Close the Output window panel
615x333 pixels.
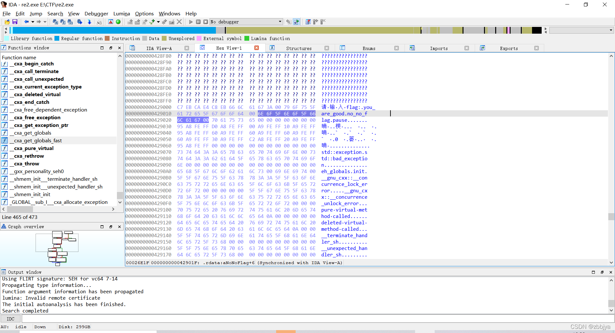point(611,272)
